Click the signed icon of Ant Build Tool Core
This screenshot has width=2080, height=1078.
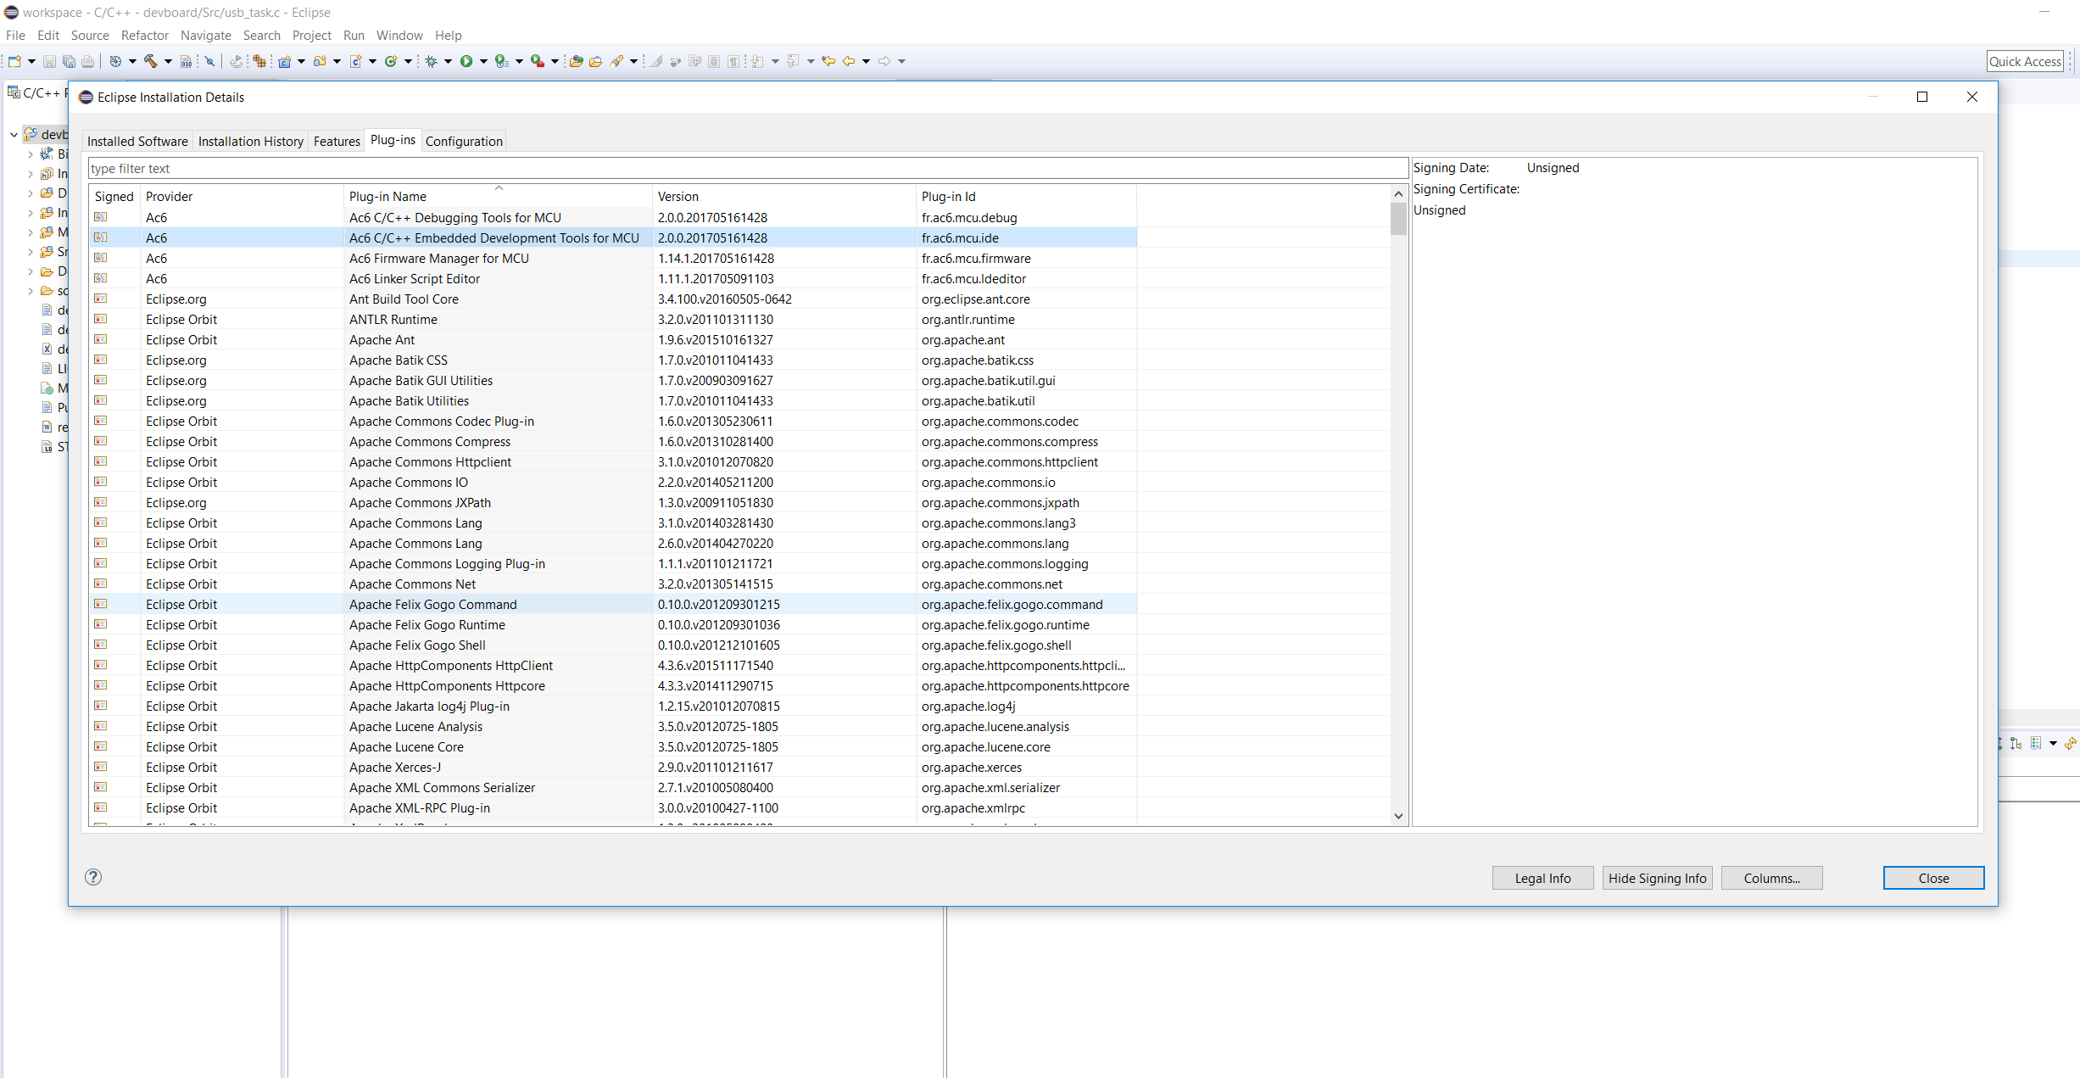[x=101, y=299]
